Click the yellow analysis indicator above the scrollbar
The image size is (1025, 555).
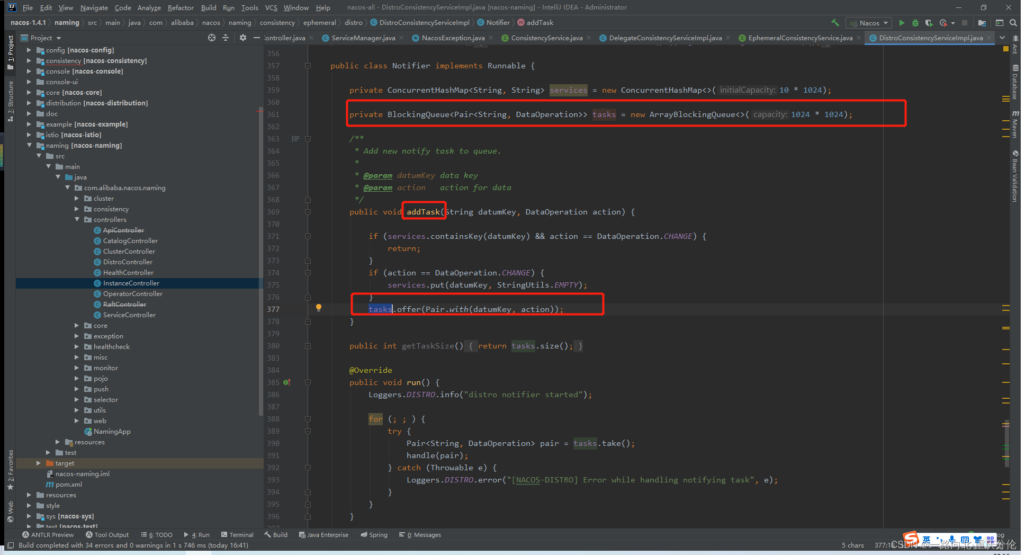[x=1006, y=49]
